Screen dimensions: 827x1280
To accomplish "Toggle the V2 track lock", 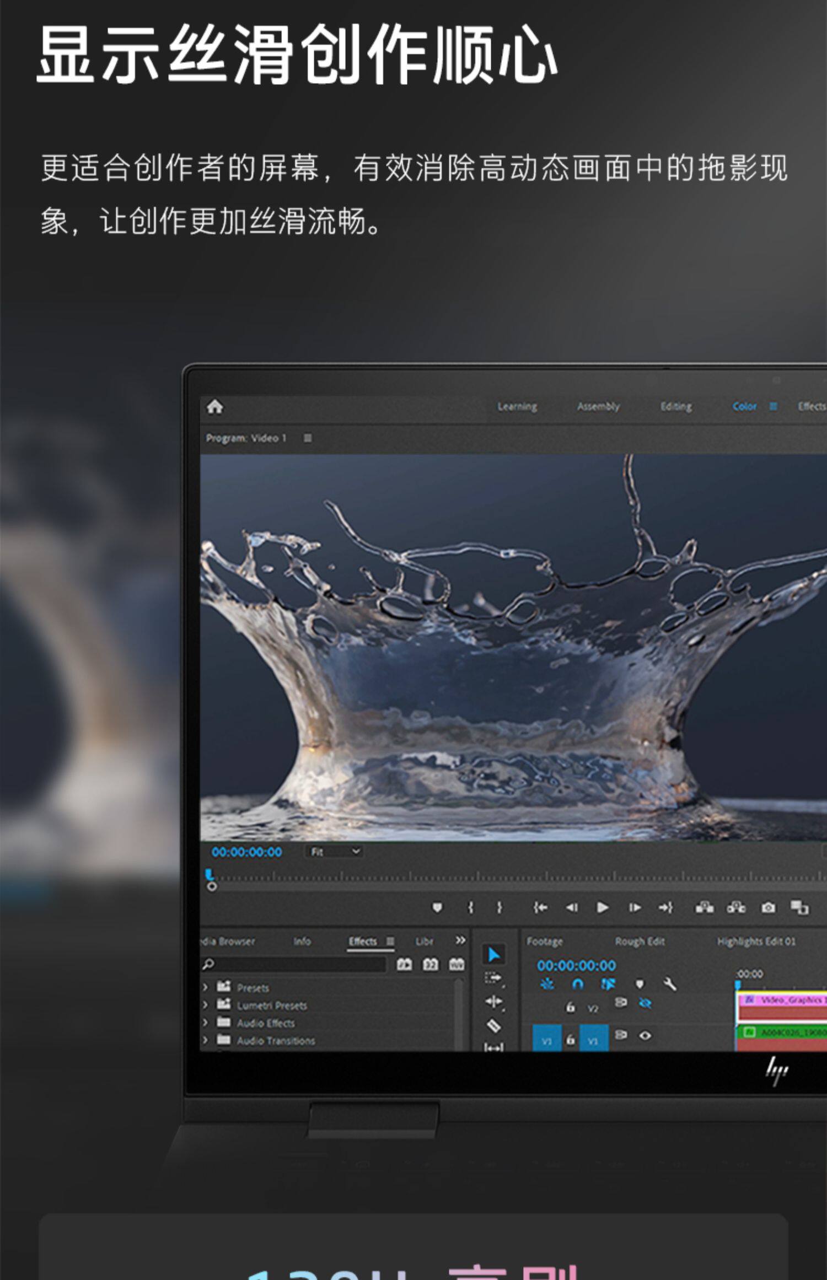I will tap(571, 1008).
